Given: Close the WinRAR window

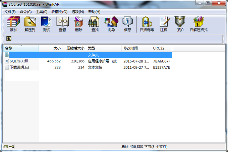Looking at the screenshot, I should pos(219,3).
